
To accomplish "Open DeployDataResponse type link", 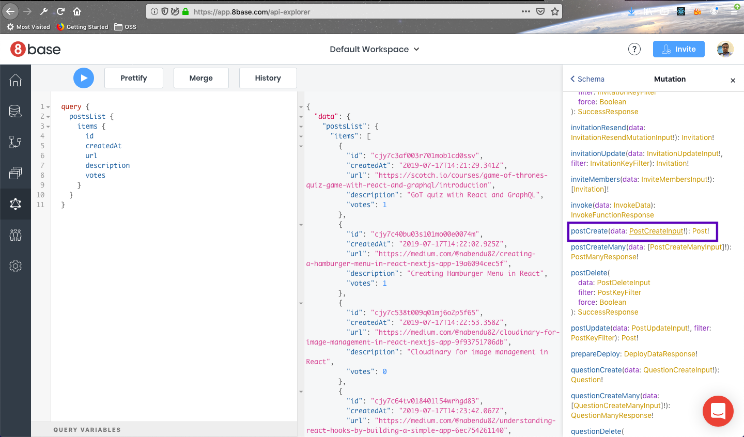I will click(x=660, y=354).
